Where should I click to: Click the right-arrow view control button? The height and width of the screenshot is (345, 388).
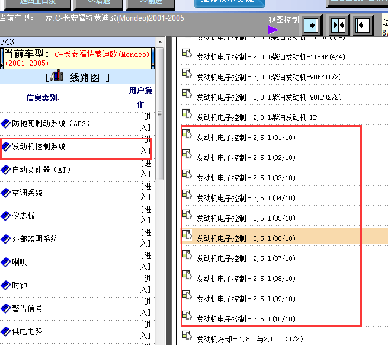tap(311, 25)
